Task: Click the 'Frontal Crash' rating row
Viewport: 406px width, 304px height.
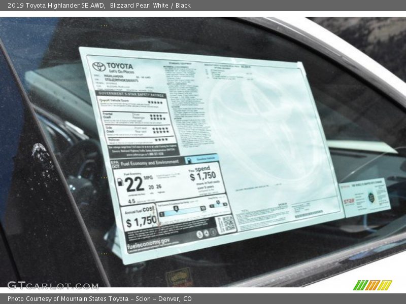Action: [135, 117]
